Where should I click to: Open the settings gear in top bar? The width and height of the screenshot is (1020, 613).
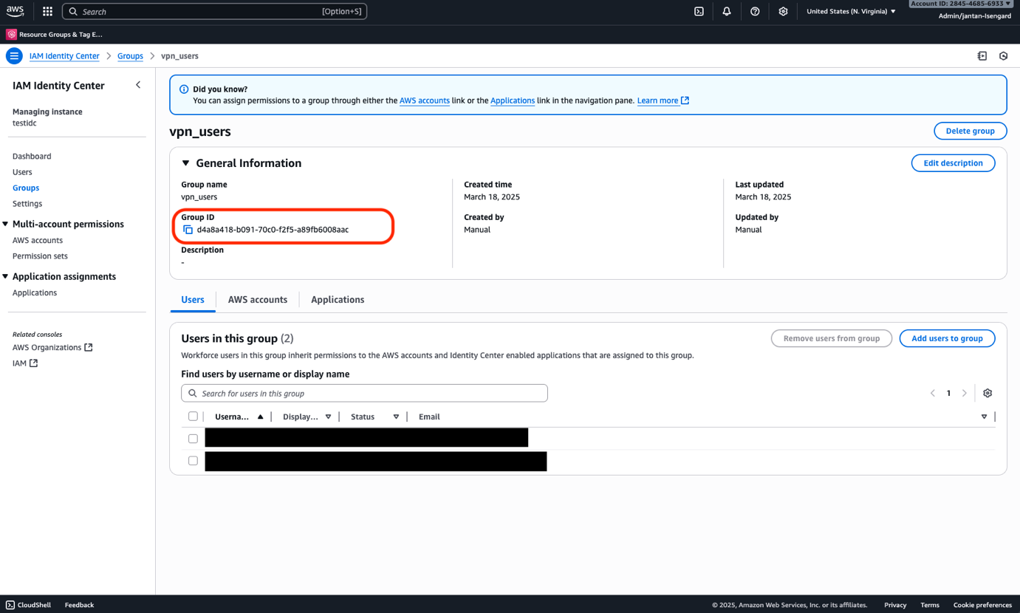pyautogui.click(x=783, y=11)
